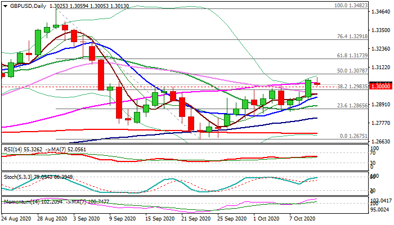Screen dimensions: 394x225
Task: Click the chart menu triangle beside GBPUSD
Action: pyautogui.click(x=5, y=6)
